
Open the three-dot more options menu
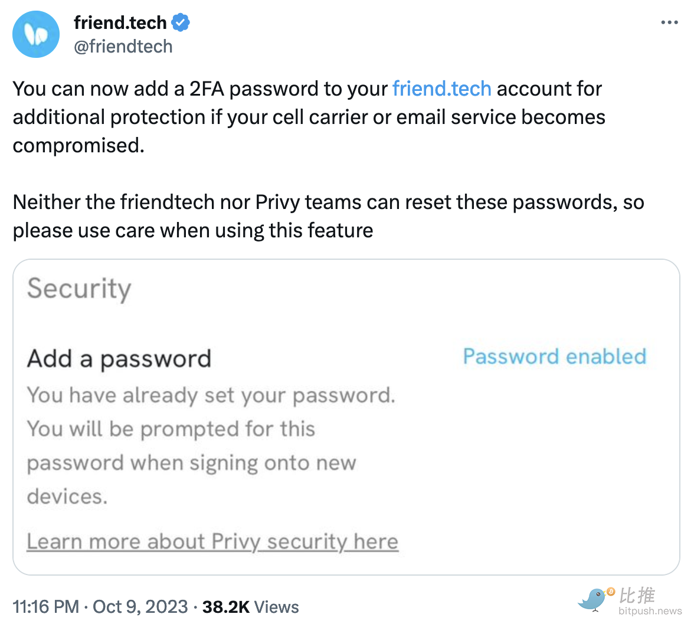[x=669, y=22]
